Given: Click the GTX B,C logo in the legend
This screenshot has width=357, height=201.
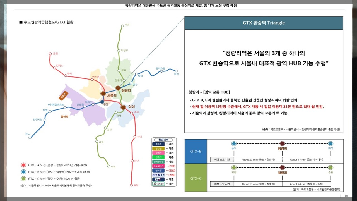Looking at the screenshot, I should pyautogui.click(x=158, y=175).
